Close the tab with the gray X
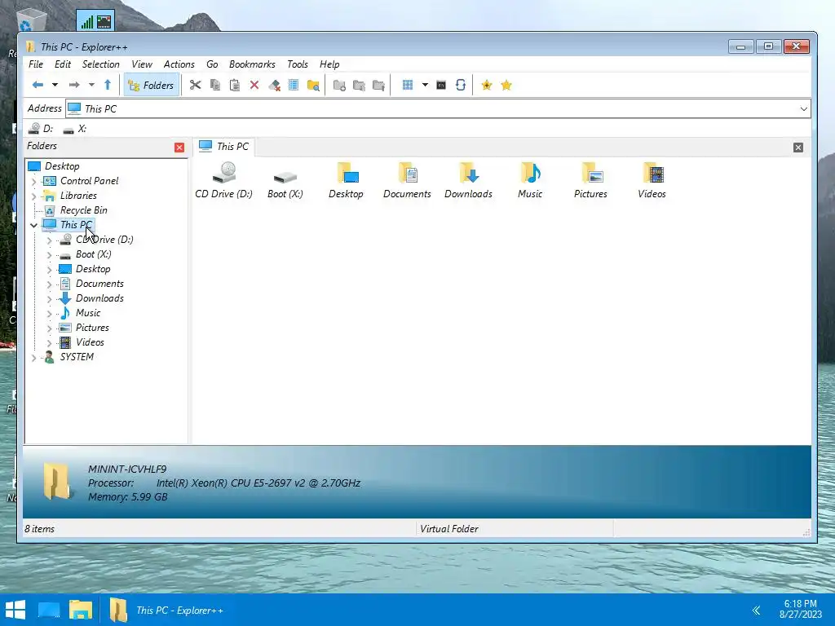Screen dimensions: 835x626 (x=797, y=148)
